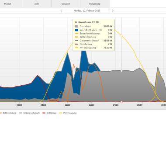Click the 08:00 time axis label
Screen dimensions: 166x166
tap(43, 105)
